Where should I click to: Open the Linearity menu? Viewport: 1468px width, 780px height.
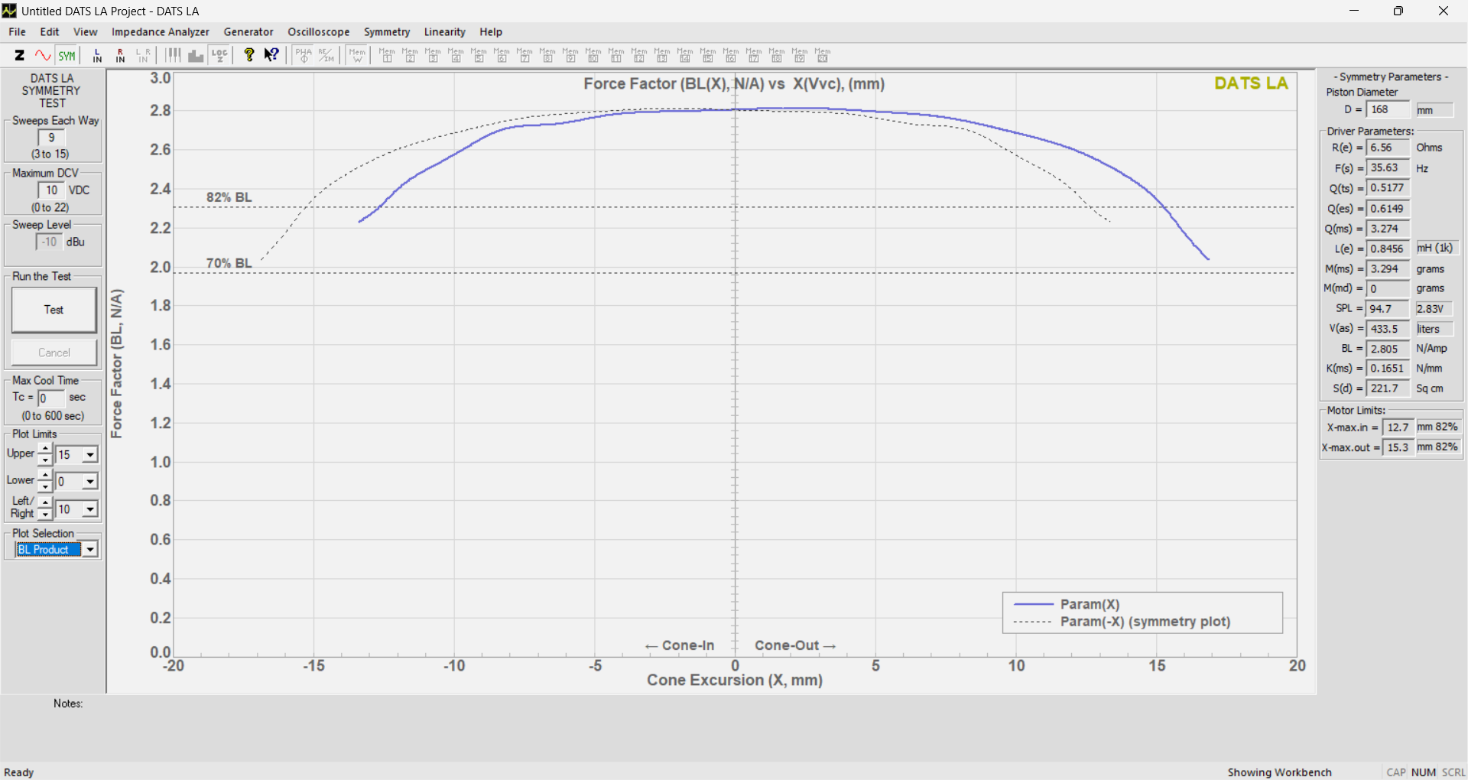tap(444, 32)
